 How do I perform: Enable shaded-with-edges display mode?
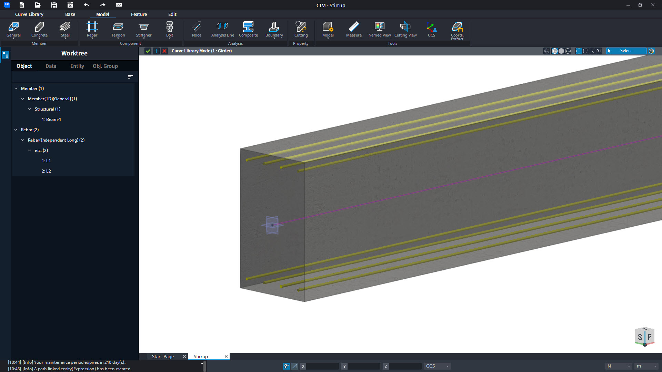(x=555, y=51)
